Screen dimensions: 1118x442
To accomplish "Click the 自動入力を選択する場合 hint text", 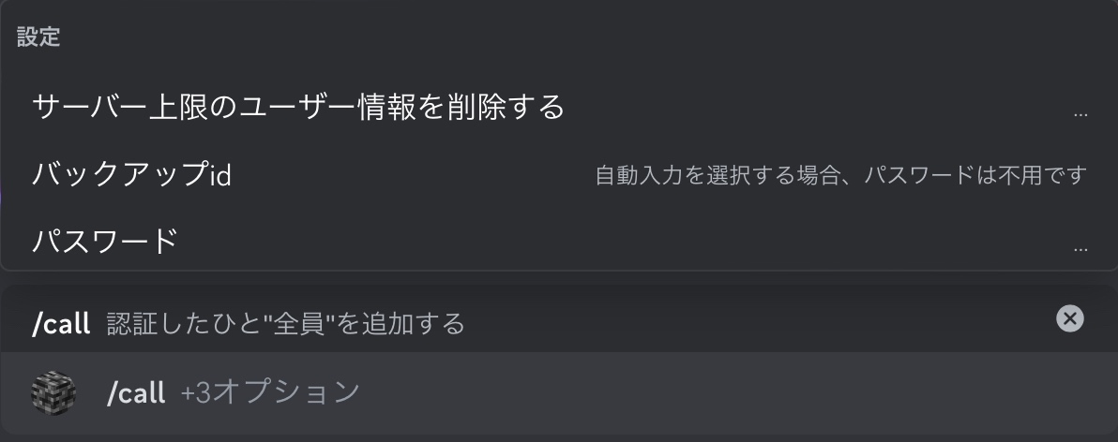I will (x=718, y=174).
